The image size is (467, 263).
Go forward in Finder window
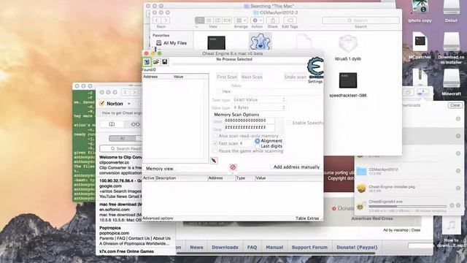[166, 20]
